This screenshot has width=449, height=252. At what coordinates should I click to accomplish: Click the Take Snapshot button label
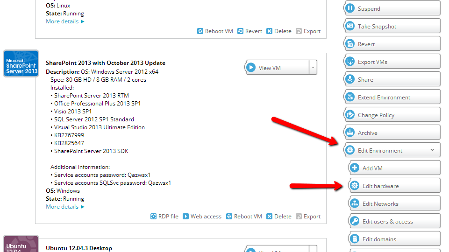pos(377,27)
